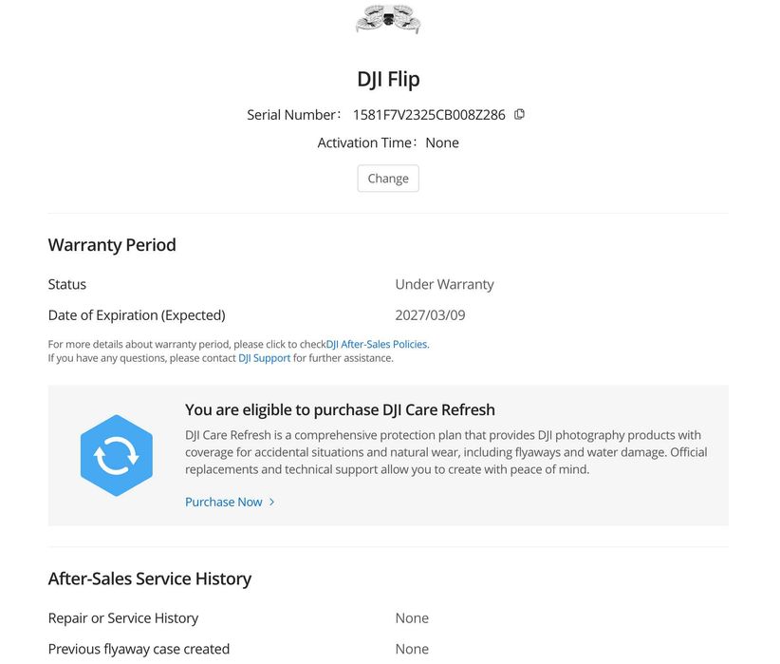Click the eligible to purchase Care Refresh heading
Viewport: 780px width, 664px height.
click(340, 410)
